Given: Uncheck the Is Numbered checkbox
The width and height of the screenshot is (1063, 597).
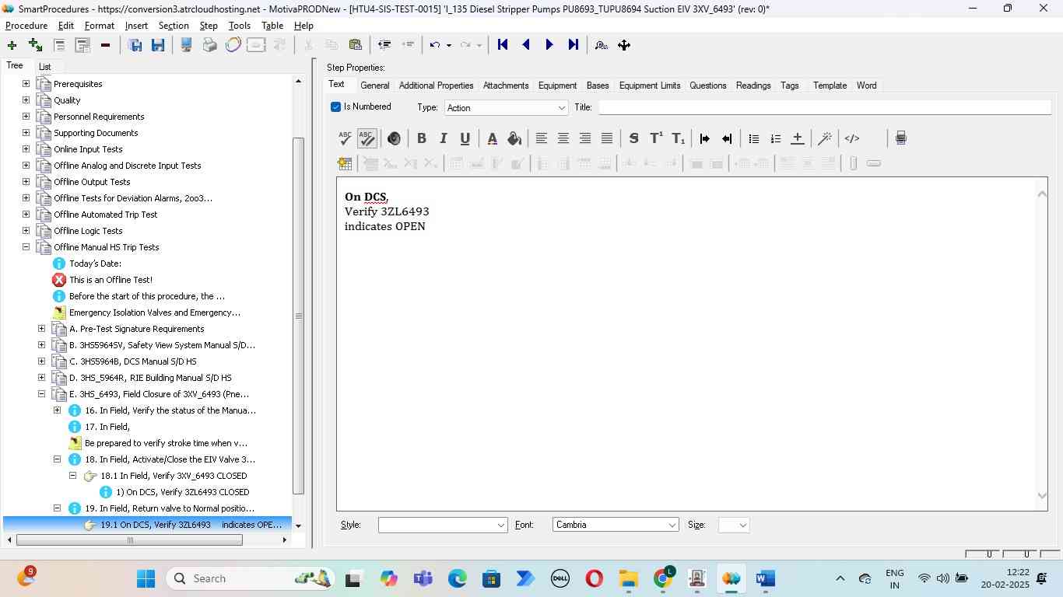Looking at the screenshot, I should tap(336, 107).
